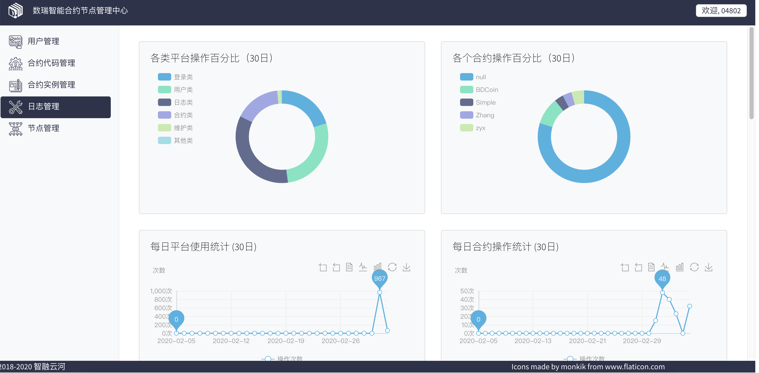Open the www.flaticon.com credit link
Screen dimensions: 759x373
(x=635, y=367)
